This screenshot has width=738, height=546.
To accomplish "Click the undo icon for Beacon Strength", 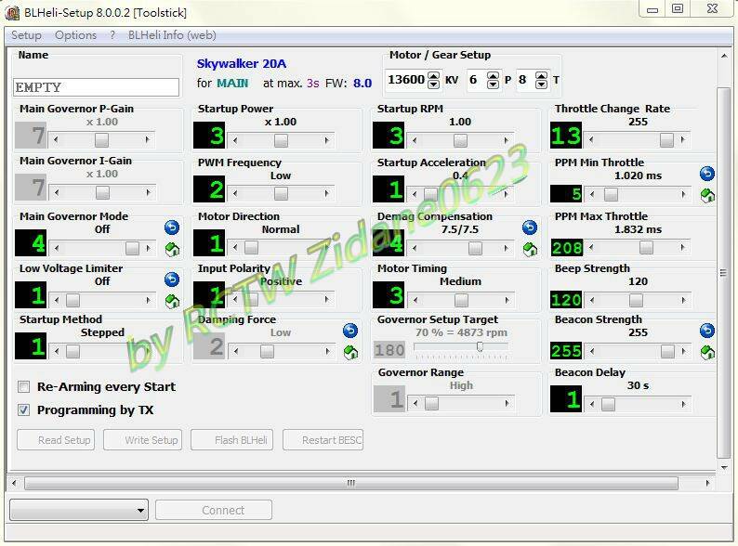I will click(x=707, y=331).
